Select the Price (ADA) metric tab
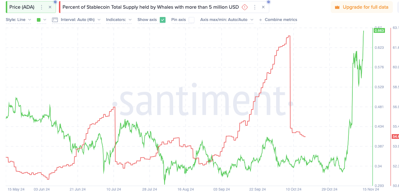The height and width of the screenshot is (196, 399). 22,7
